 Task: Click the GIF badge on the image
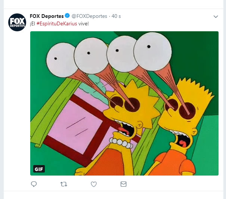(x=39, y=168)
